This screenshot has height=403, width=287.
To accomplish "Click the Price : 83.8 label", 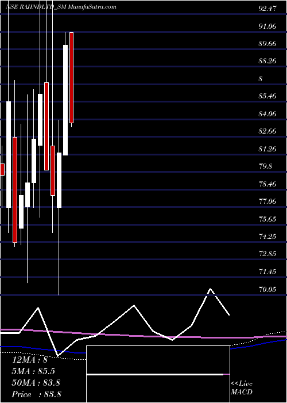I will (36, 394).
